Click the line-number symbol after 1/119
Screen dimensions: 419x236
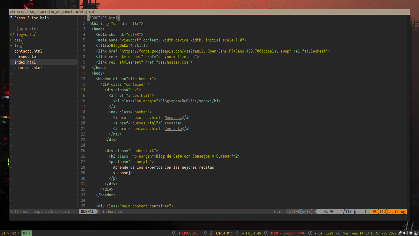355,211
